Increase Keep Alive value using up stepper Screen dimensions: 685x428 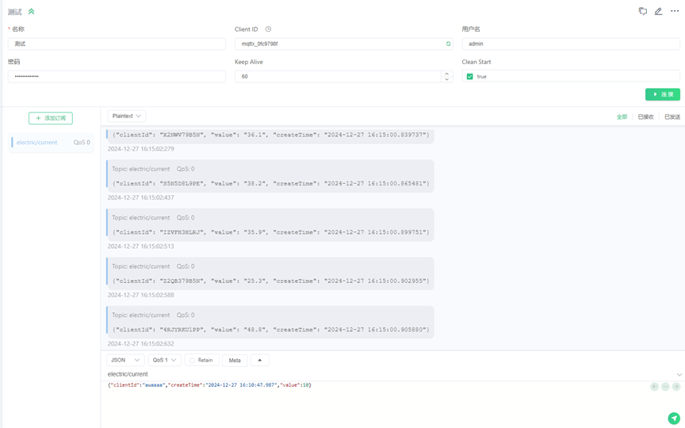(446, 74)
